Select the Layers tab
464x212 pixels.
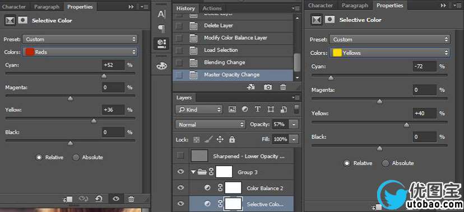coord(184,97)
